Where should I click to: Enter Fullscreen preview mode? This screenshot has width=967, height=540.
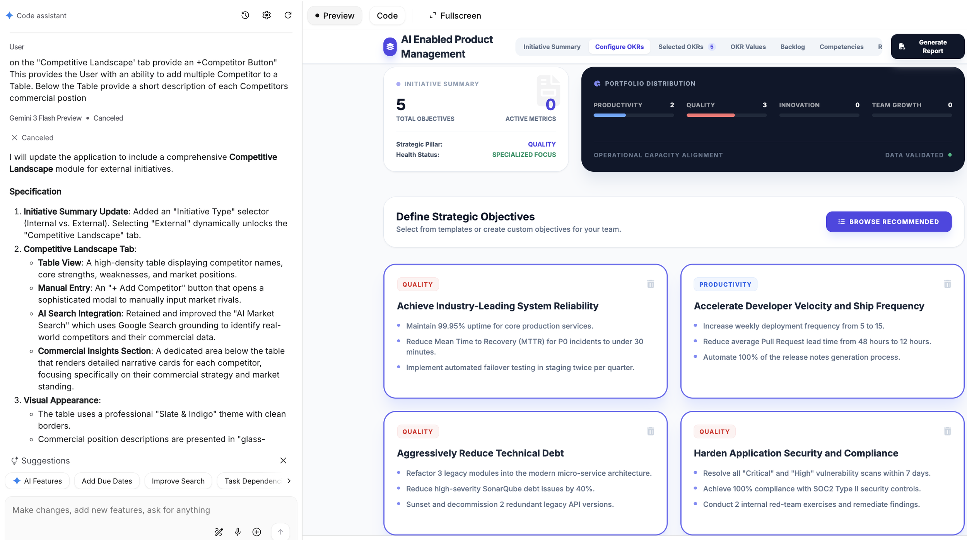pos(455,15)
